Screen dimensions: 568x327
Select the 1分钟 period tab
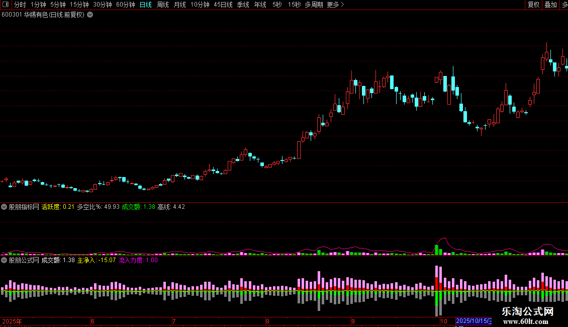pos(38,5)
